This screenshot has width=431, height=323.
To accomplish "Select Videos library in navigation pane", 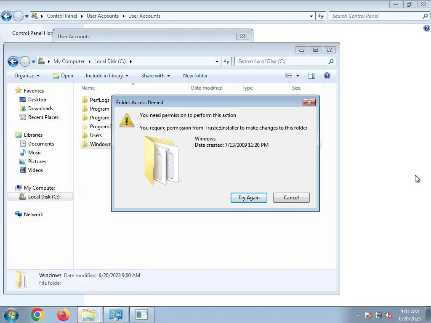I will pos(31,170).
